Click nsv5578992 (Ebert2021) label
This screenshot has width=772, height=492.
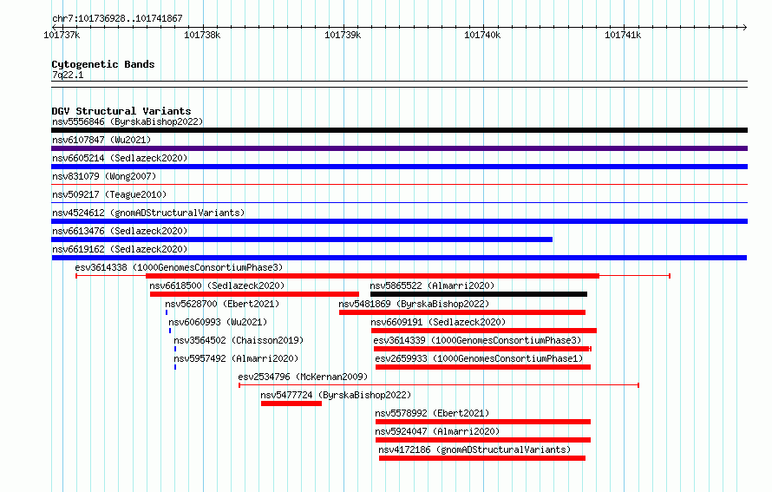(x=432, y=413)
